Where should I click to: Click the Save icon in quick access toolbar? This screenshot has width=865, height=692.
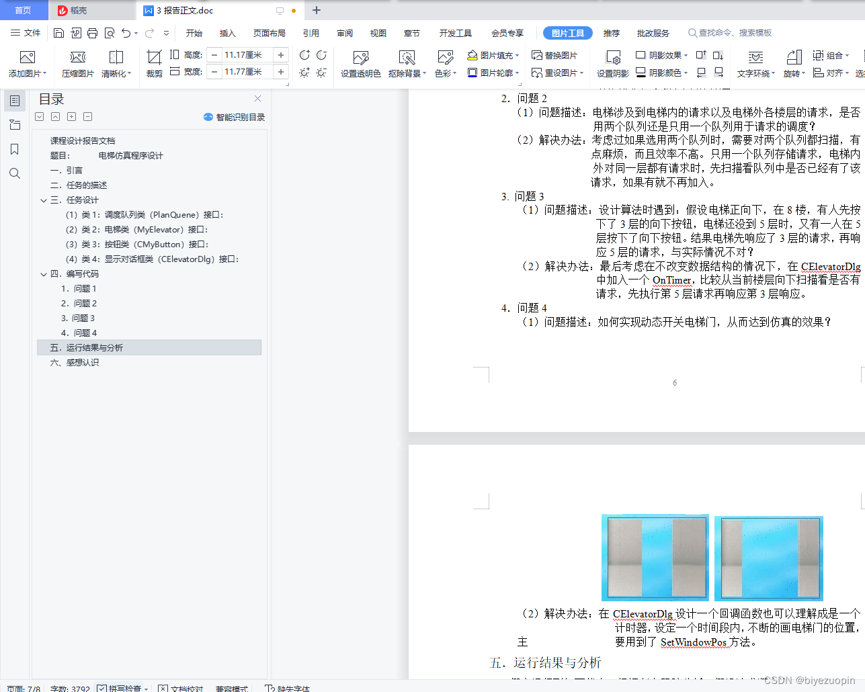[x=58, y=33]
